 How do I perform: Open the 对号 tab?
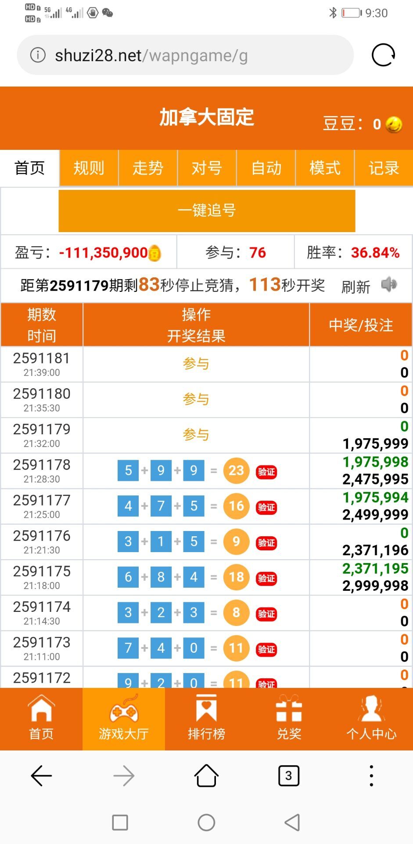pos(207,168)
